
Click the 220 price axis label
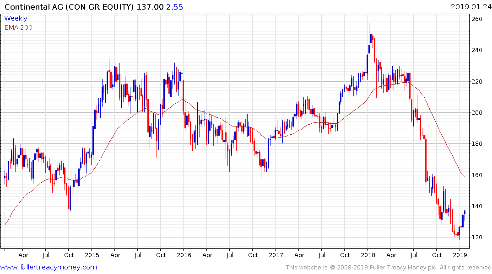click(477, 81)
